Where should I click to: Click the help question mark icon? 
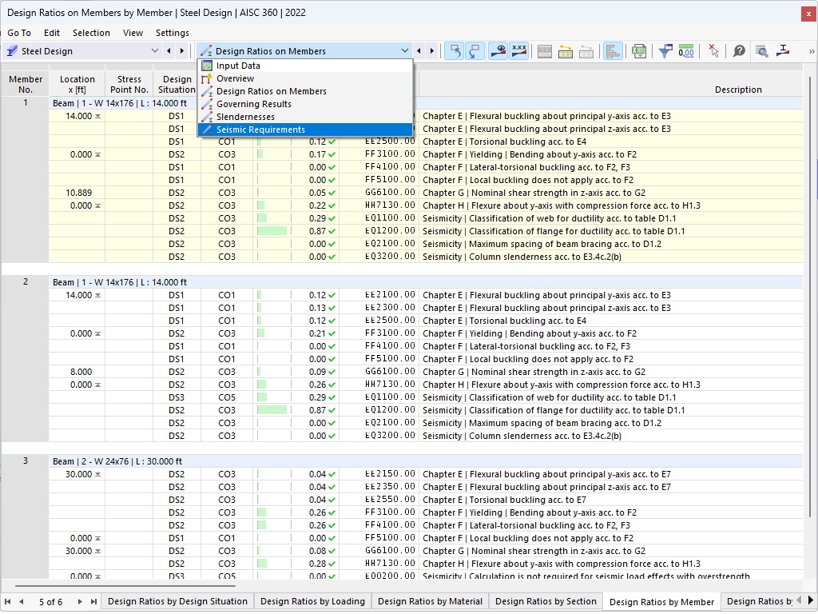[x=739, y=51]
